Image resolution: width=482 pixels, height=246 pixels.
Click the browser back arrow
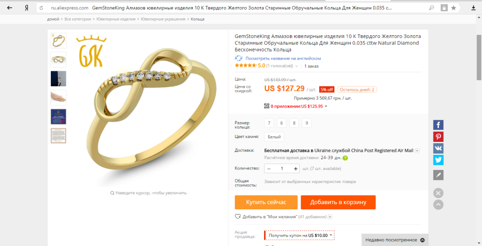[9, 8]
